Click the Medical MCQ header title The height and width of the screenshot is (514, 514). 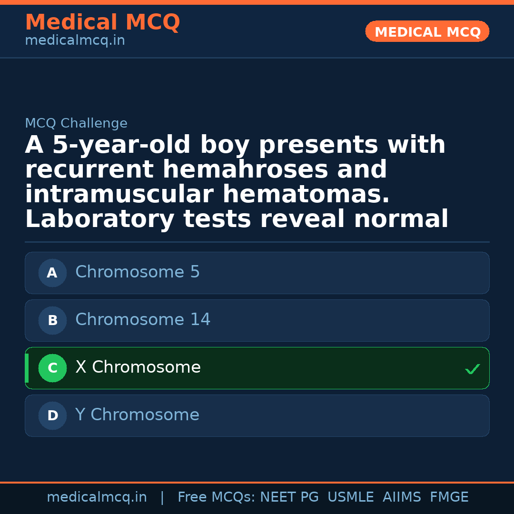click(102, 22)
